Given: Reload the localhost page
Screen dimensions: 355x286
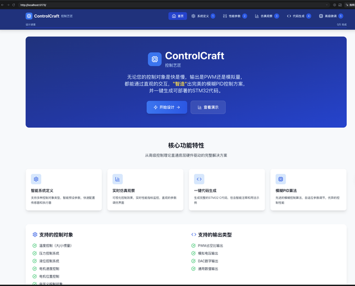Looking at the screenshot, I should 13,5.
